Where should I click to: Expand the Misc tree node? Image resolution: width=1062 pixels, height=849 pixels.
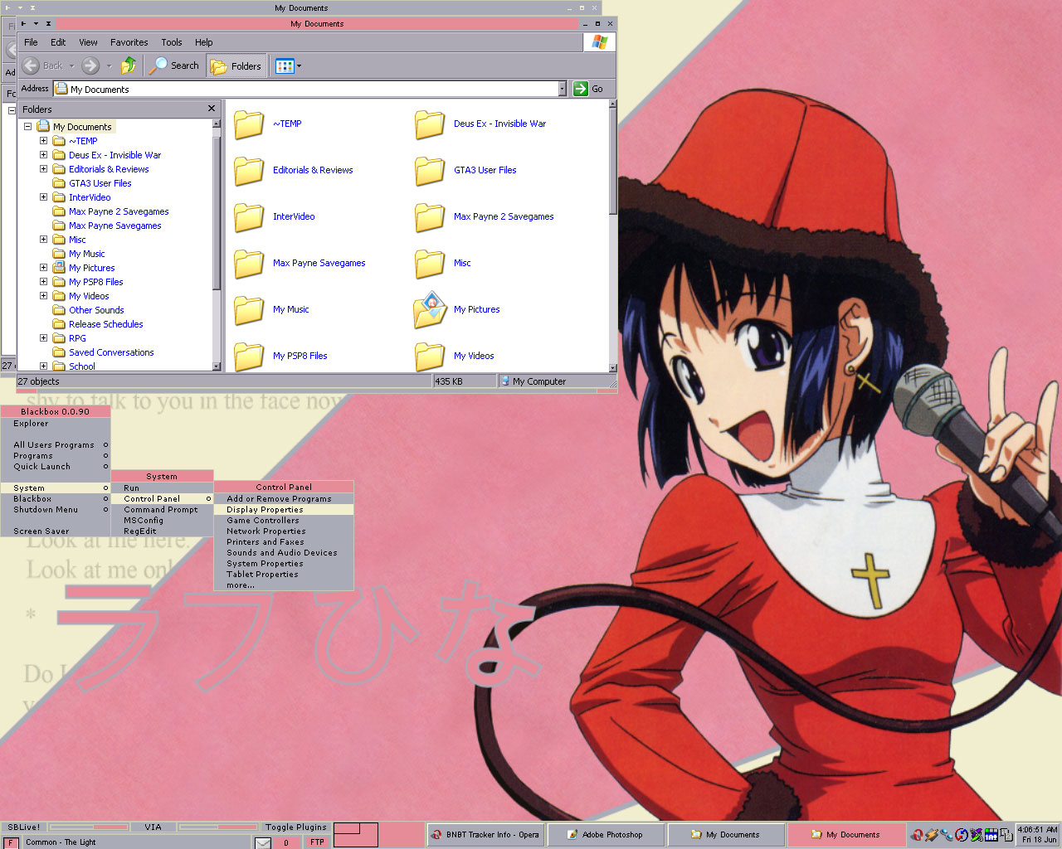pos(43,240)
